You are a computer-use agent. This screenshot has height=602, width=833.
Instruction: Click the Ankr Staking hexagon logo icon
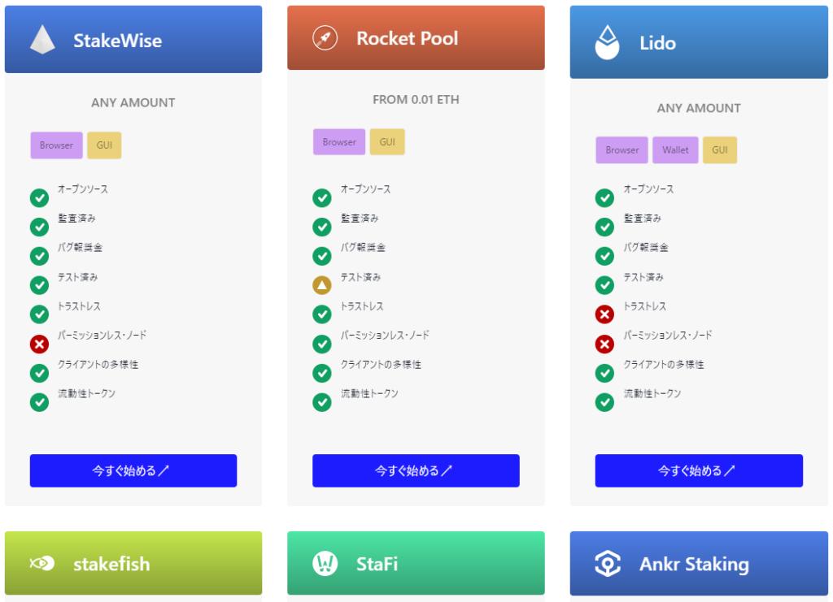(x=608, y=563)
